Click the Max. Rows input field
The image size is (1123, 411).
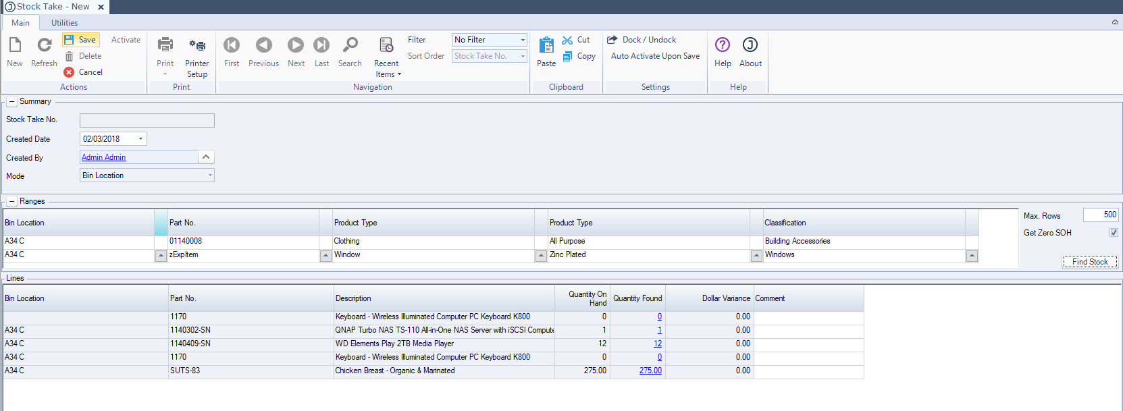click(x=1100, y=215)
